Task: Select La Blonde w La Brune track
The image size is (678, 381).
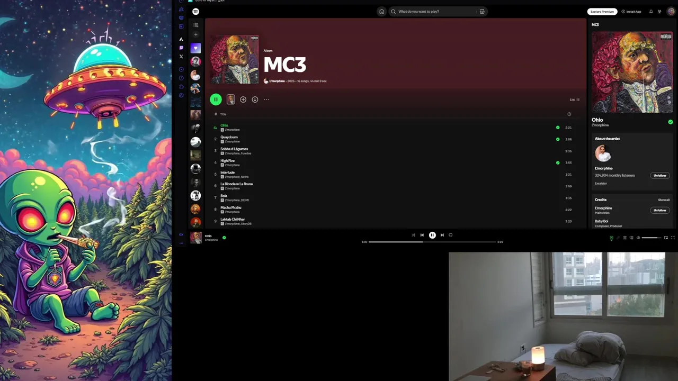Action: point(236,184)
